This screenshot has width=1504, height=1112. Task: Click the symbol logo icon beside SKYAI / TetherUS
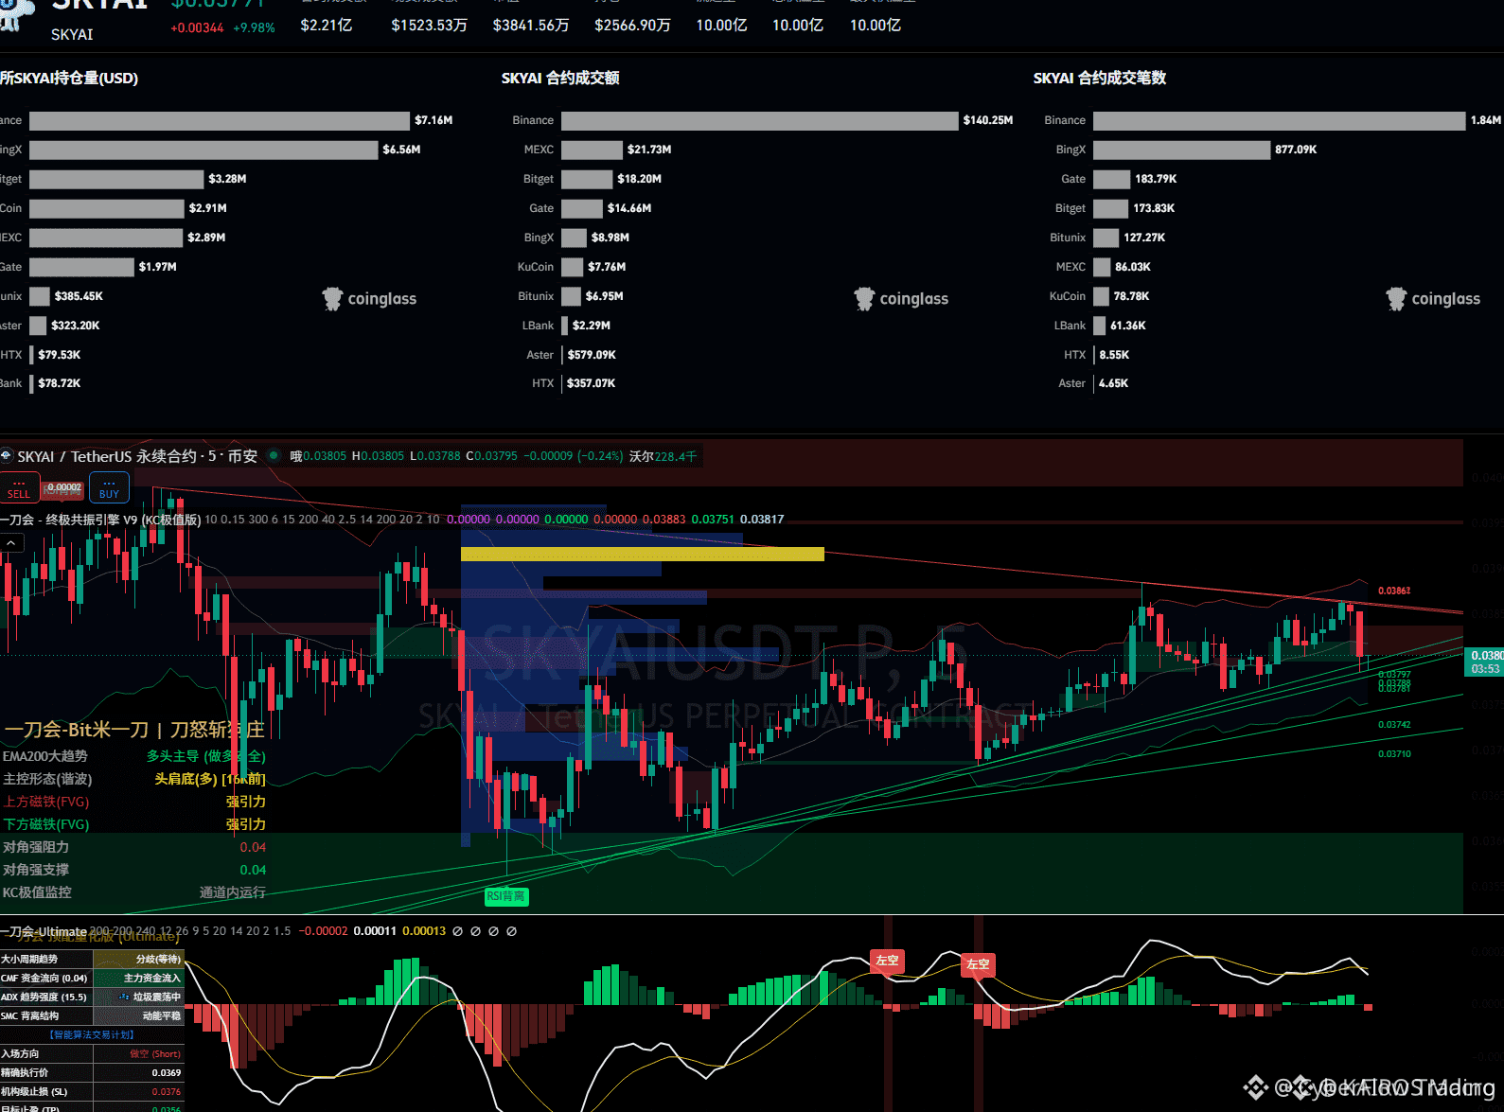pyautogui.click(x=6, y=455)
